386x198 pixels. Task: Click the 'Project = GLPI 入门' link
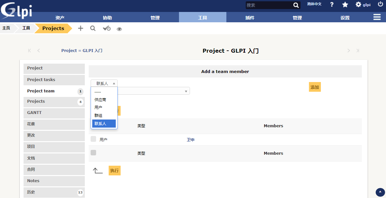82,50
